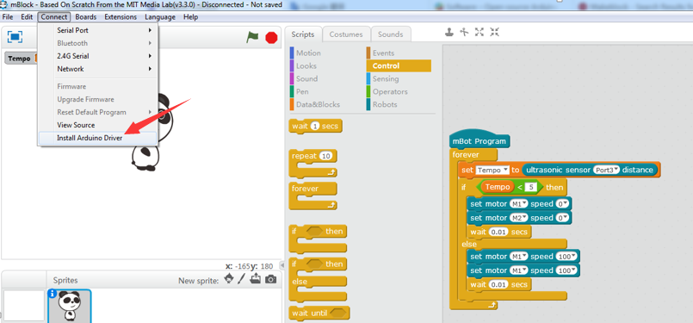
Task: Paint new sprite with brush icon
Action: click(x=241, y=279)
